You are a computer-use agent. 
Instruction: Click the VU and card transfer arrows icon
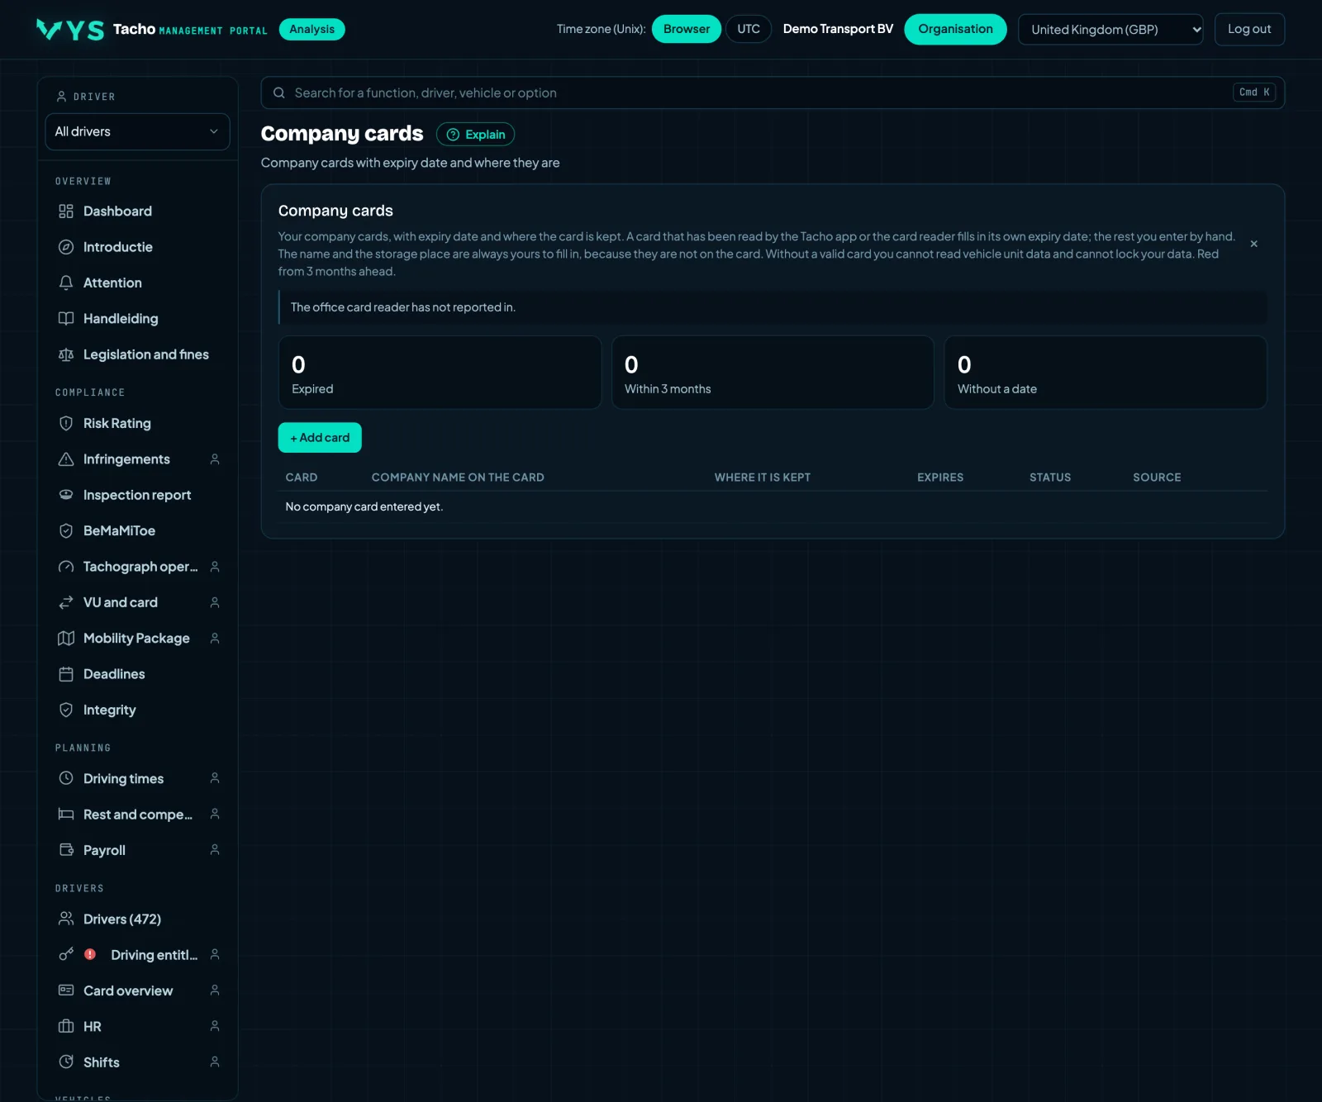pos(66,602)
